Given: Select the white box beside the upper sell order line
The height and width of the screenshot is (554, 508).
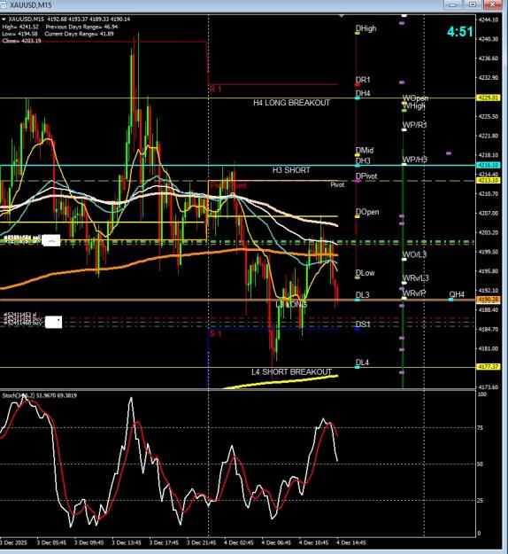Looking at the screenshot, I should 51,240.
